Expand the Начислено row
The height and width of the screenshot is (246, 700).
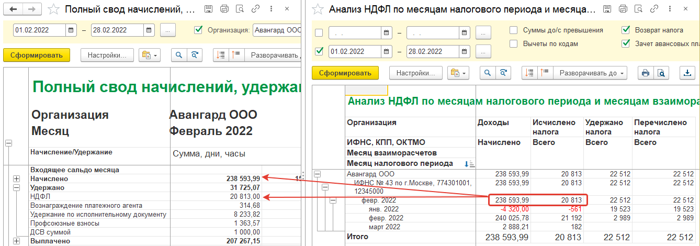coord(16,178)
